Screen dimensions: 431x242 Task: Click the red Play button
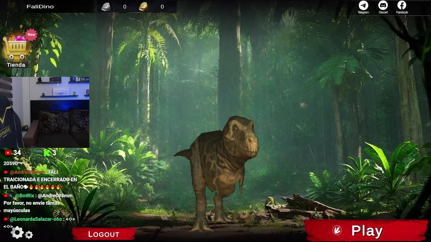[x=366, y=231]
